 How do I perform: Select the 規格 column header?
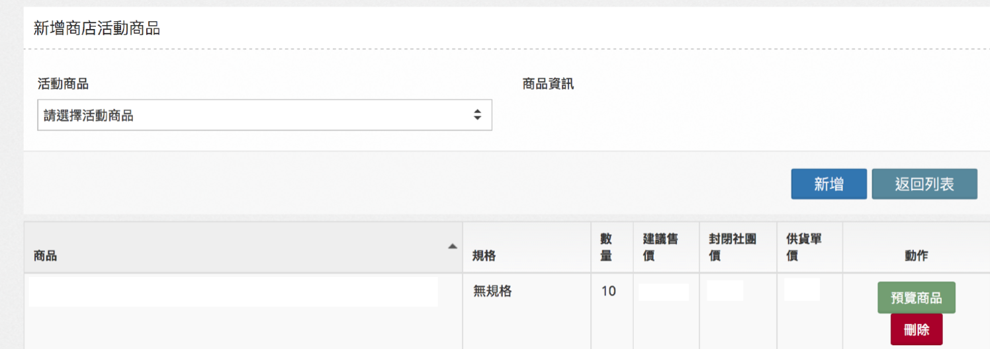tap(527, 247)
